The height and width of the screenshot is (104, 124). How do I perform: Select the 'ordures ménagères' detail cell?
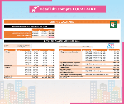[98, 71]
